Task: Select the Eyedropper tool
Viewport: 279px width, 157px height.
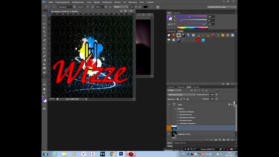Action: coord(44,36)
